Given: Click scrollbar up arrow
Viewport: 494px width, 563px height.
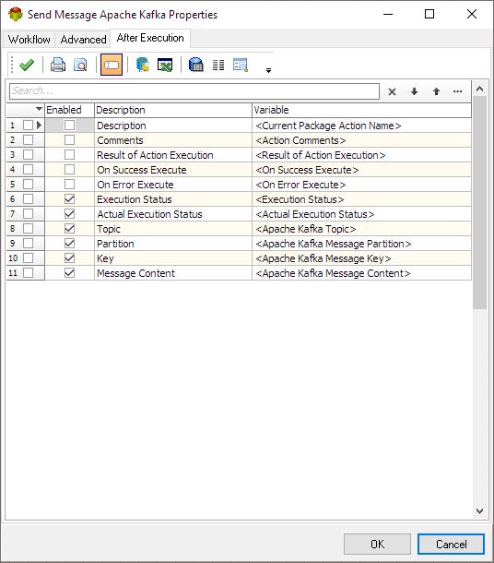Looking at the screenshot, I should pyautogui.click(x=479, y=89).
